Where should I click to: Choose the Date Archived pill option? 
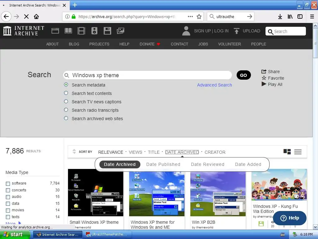[120, 164]
